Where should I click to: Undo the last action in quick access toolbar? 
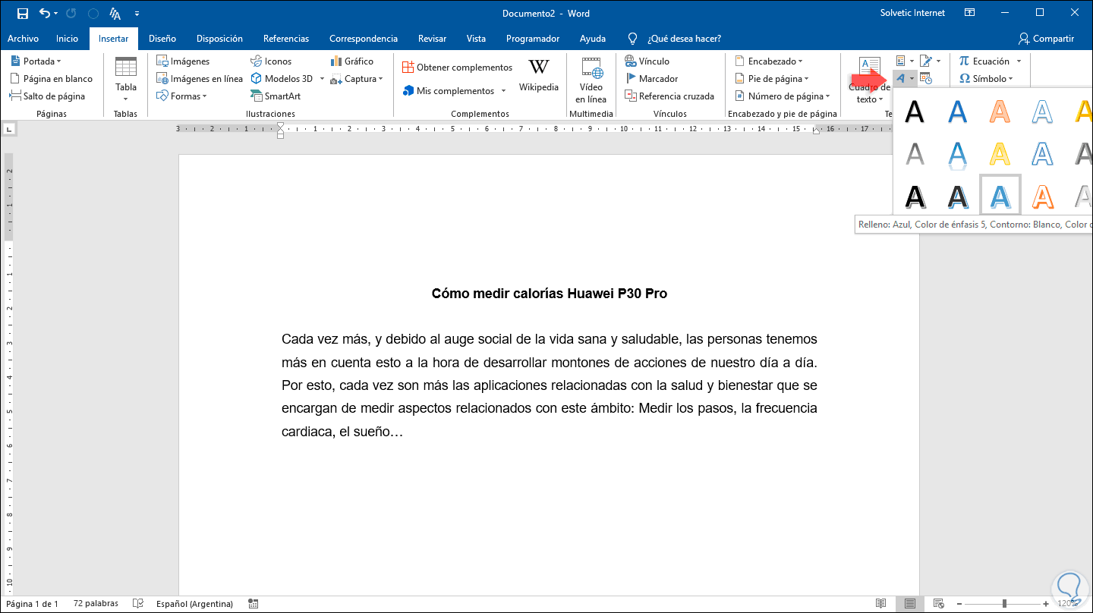pyautogui.click(x=45, y=14)
